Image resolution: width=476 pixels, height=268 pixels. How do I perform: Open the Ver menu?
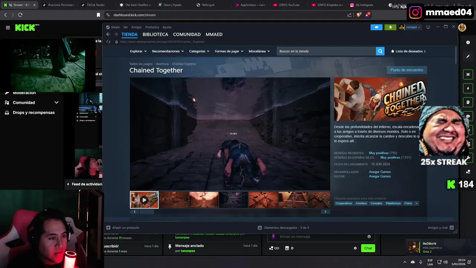pos(126,27)
